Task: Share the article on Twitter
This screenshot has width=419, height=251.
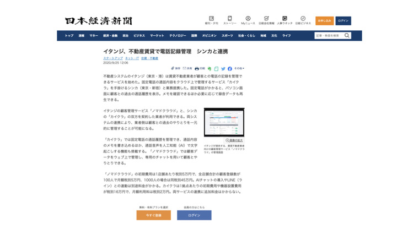Action: click(223, 69)
